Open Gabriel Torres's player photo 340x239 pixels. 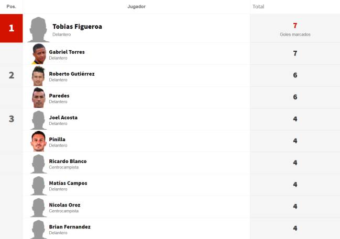[x=39, y=54]
